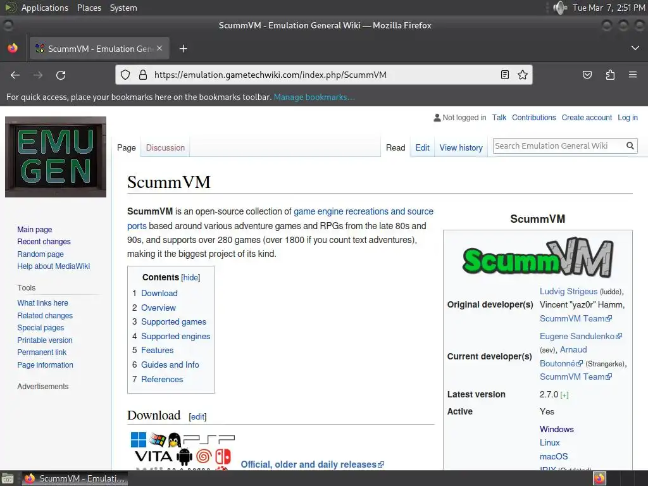
Task: Click ScummVM taskbar window button
Action: pyautogui.click(x=75, y=478)
